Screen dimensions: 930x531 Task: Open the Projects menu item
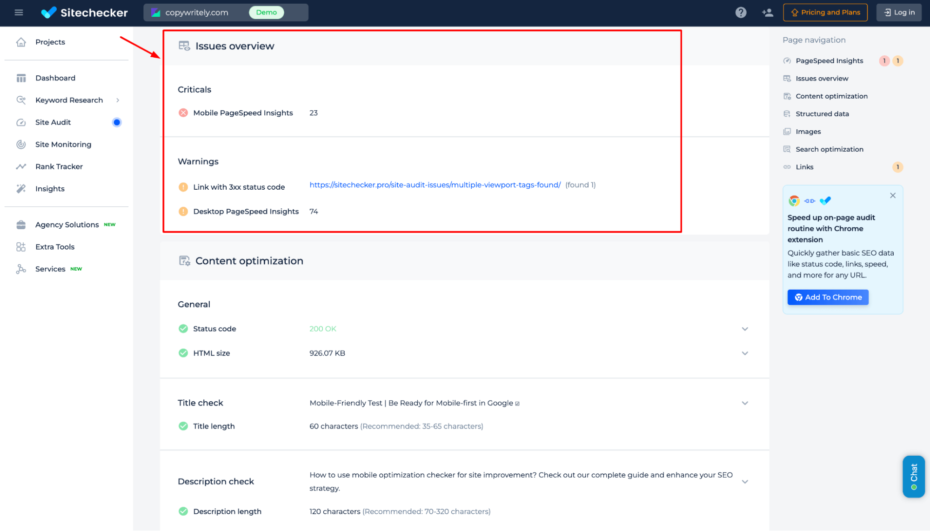(50, 41)
